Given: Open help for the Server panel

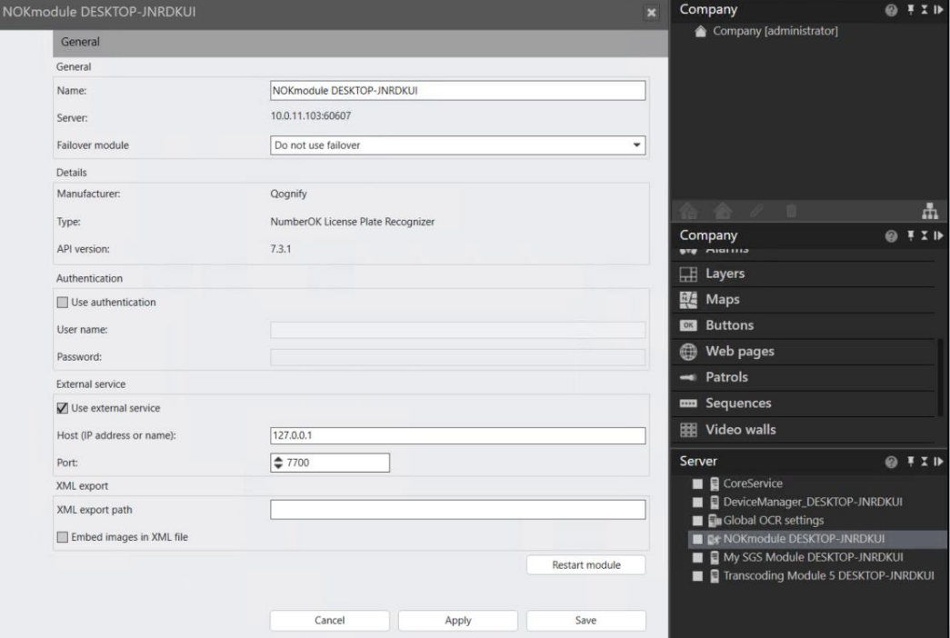Looking at the screenshot, I should [891, 462].
